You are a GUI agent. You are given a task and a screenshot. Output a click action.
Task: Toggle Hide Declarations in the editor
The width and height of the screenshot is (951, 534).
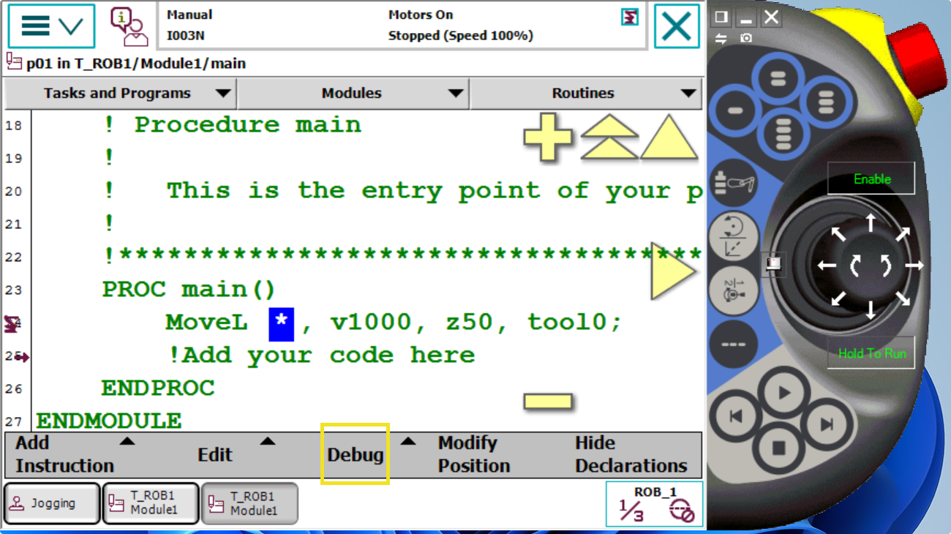coord(631,454)
